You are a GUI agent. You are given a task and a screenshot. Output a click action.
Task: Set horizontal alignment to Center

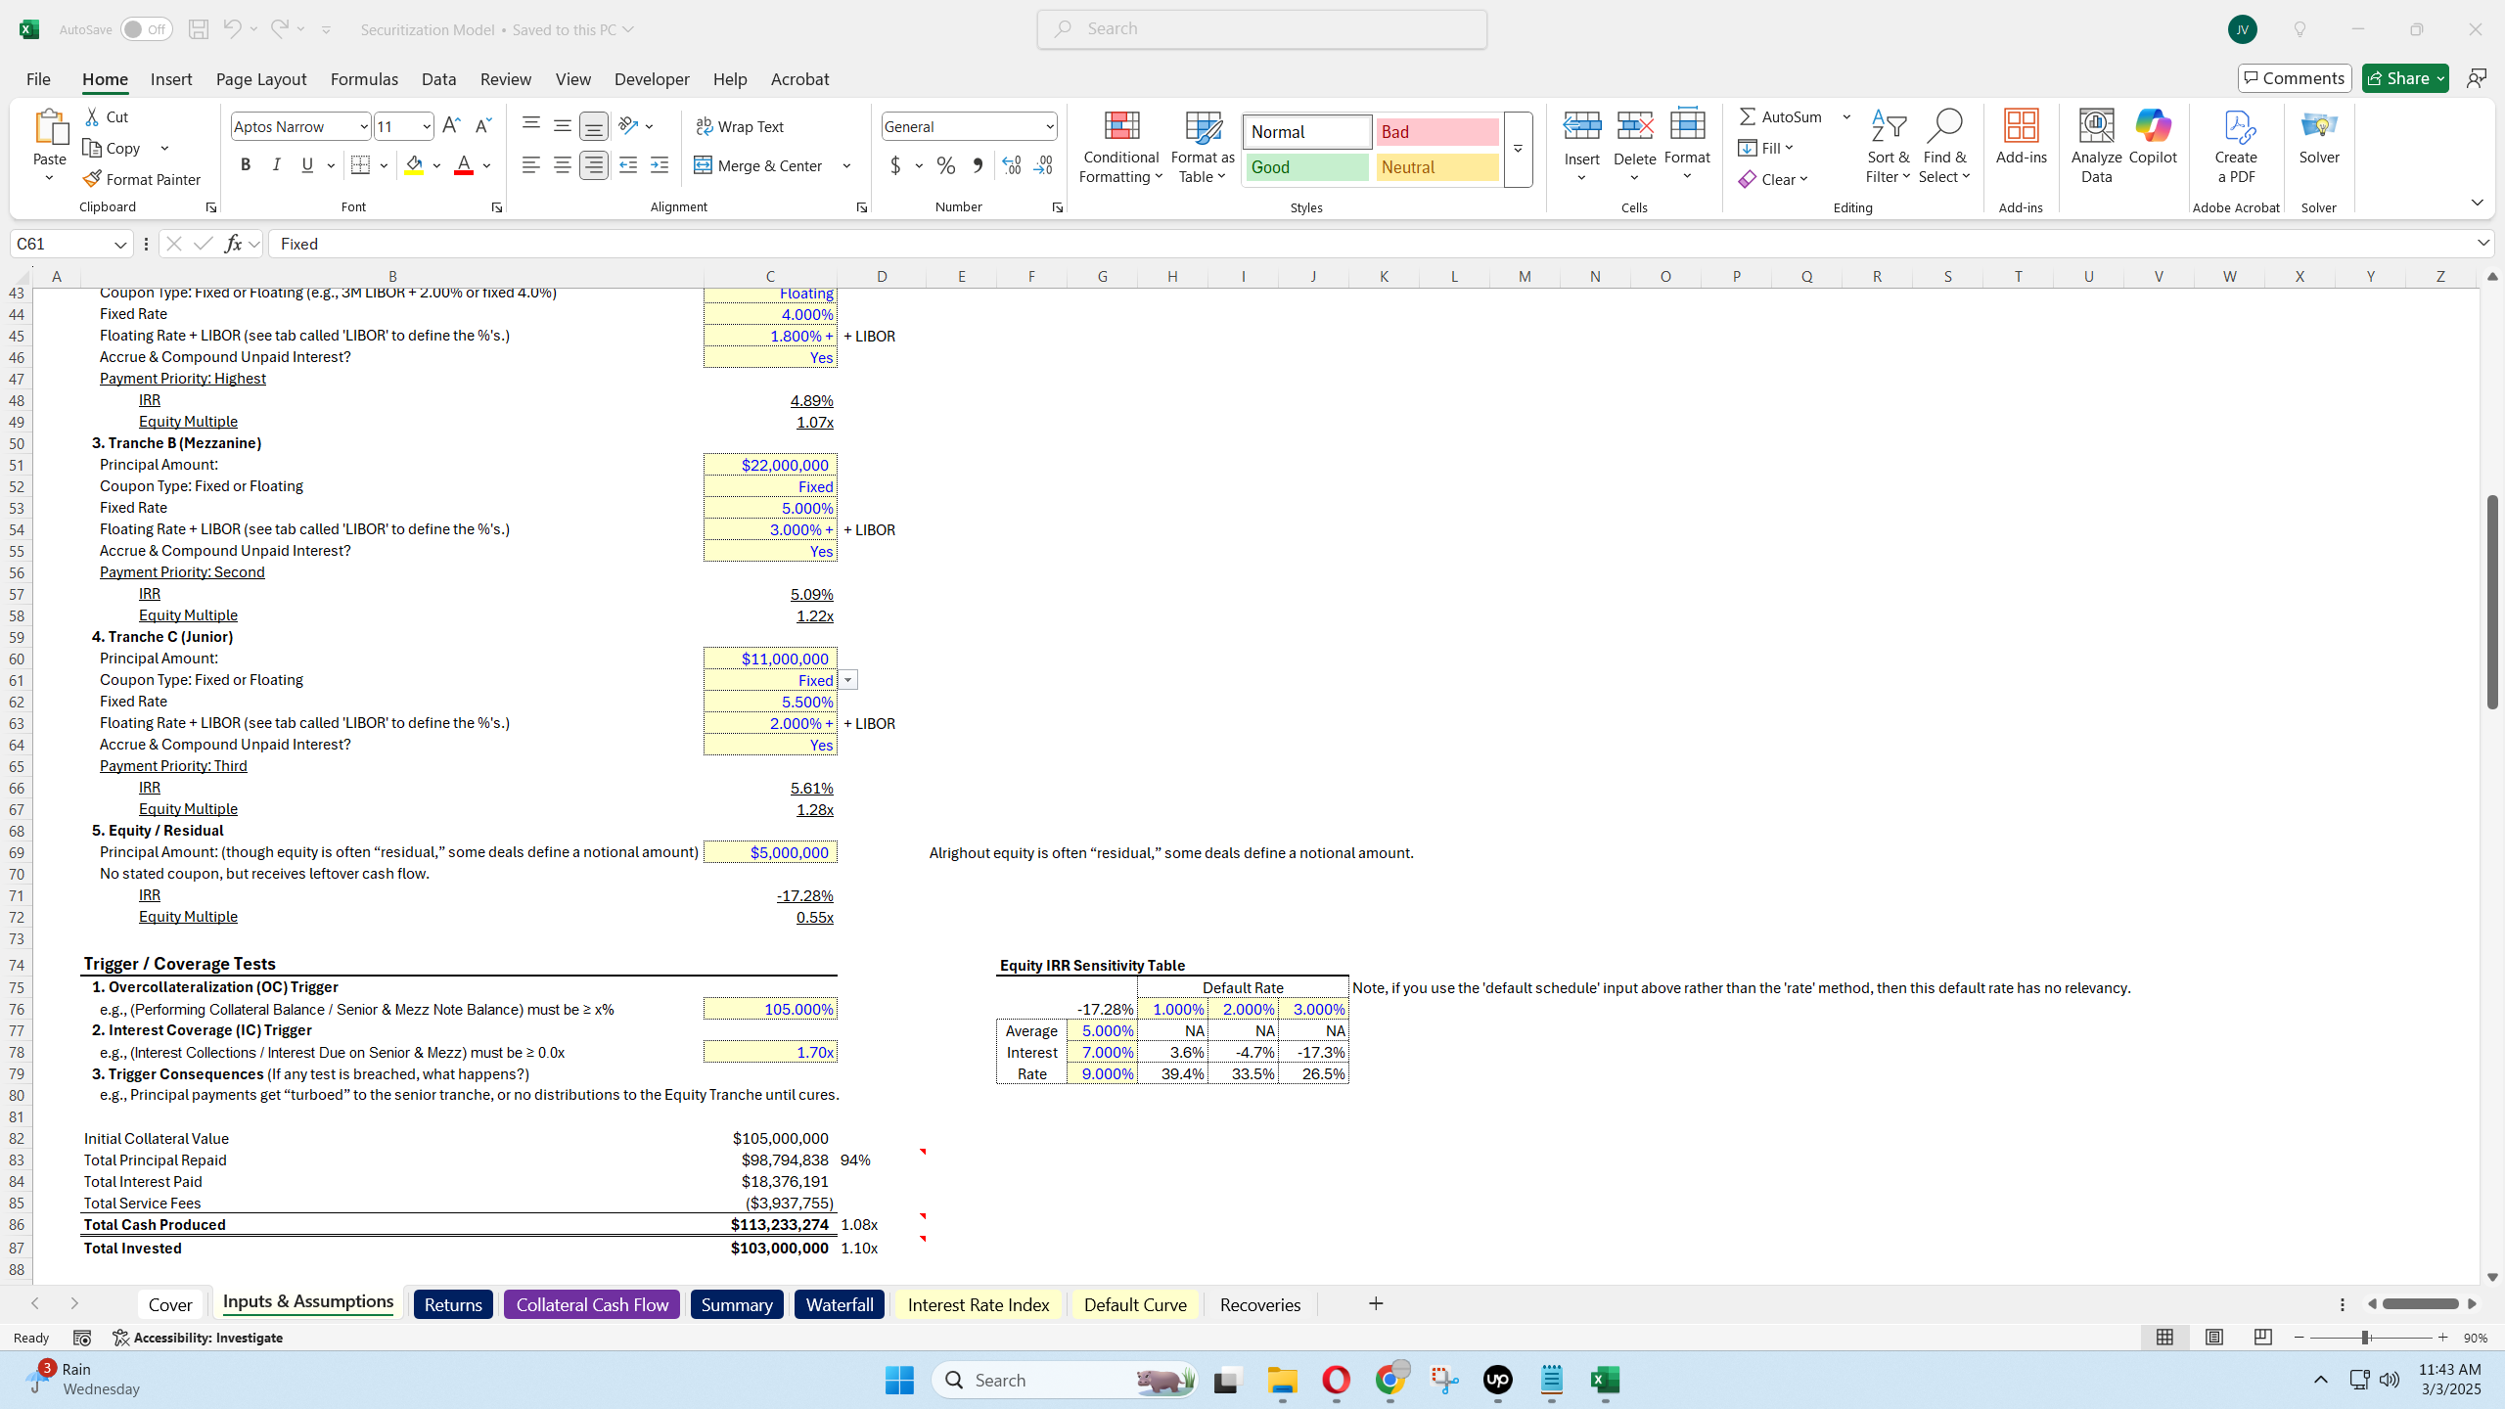tap(562, 165)
